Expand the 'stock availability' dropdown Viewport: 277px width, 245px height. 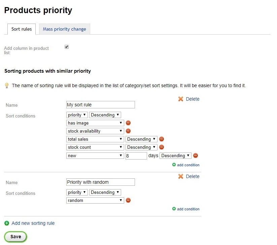click(x=95, y=131)
